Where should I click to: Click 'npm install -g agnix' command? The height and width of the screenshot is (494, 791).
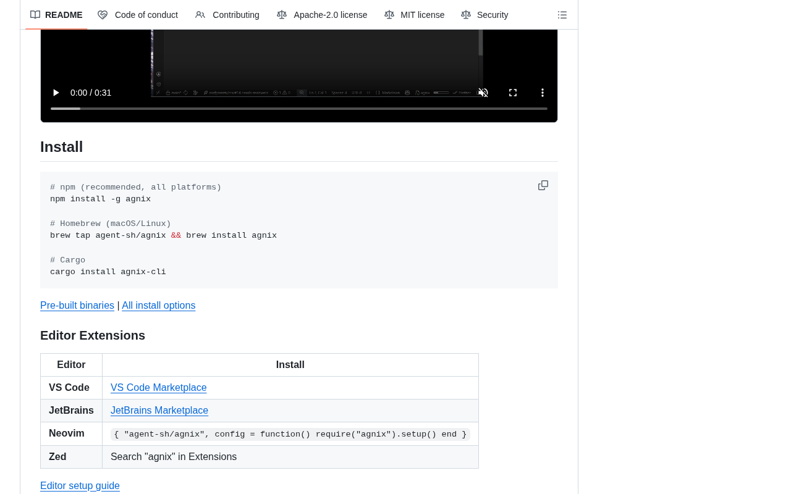[100, 199]
